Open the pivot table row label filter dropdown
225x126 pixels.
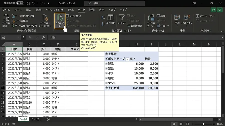click(x=127, y=59)
